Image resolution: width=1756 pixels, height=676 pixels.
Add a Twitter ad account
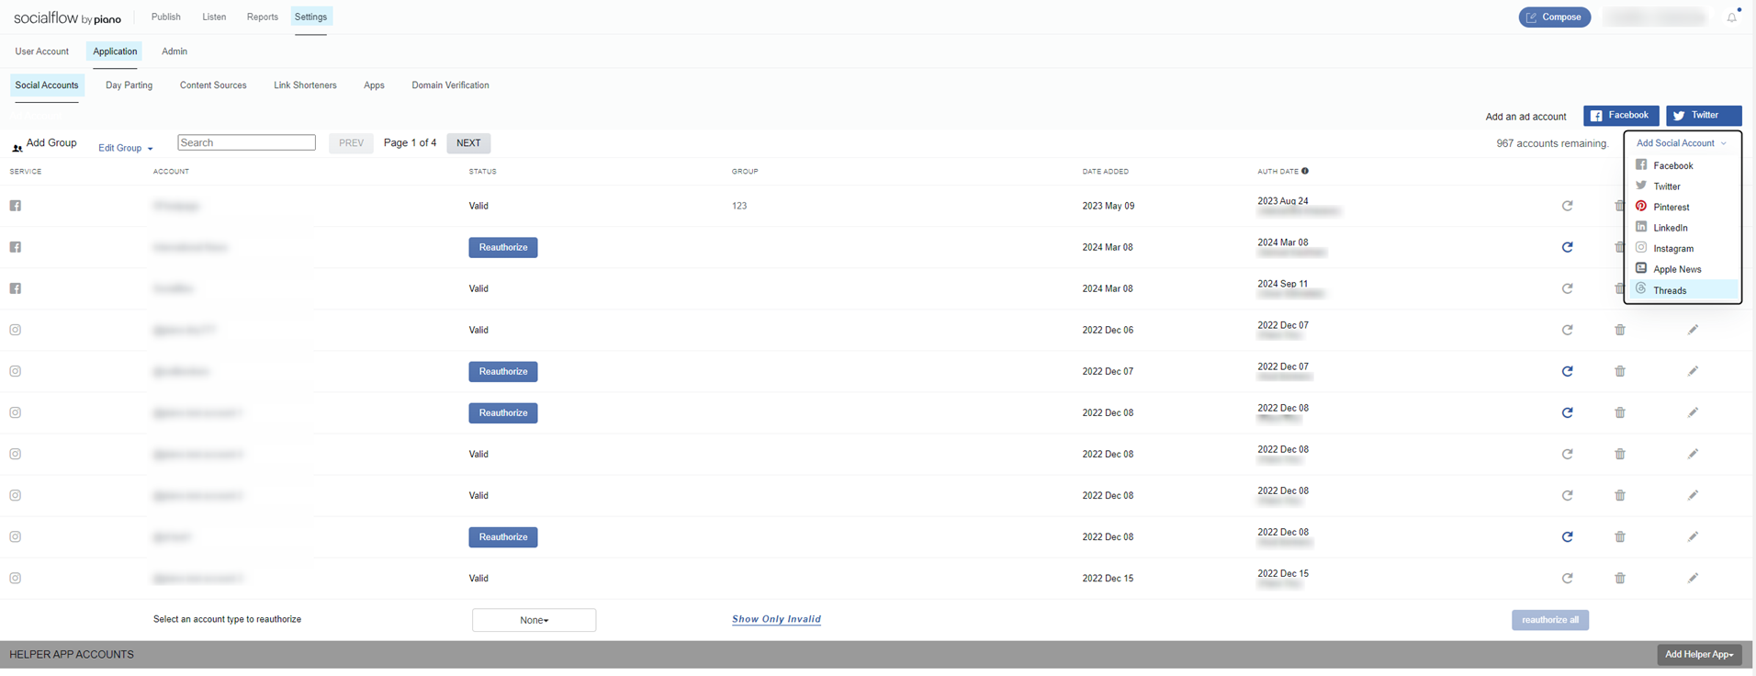click(x=1704, y=116)
